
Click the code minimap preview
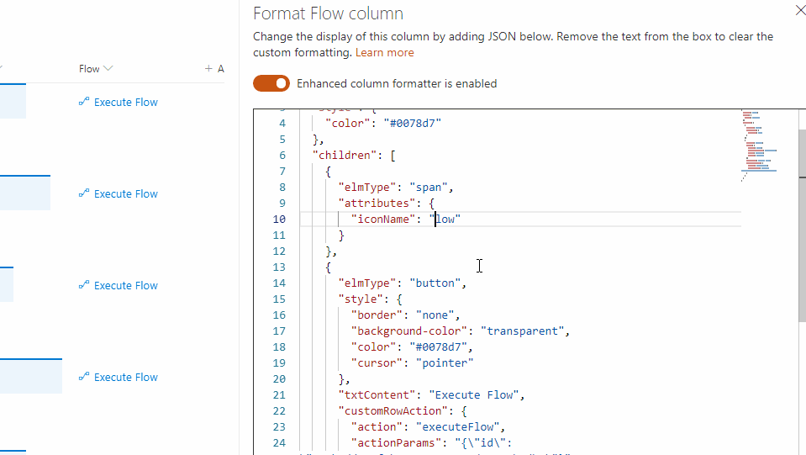759,143
